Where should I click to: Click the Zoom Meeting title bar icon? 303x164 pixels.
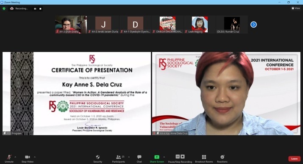(x=2, y=2)
